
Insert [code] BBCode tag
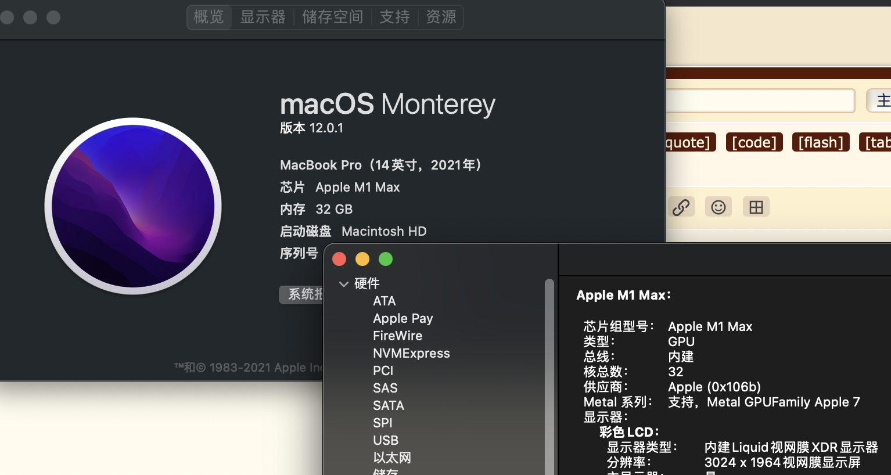[x=754, y=142]
